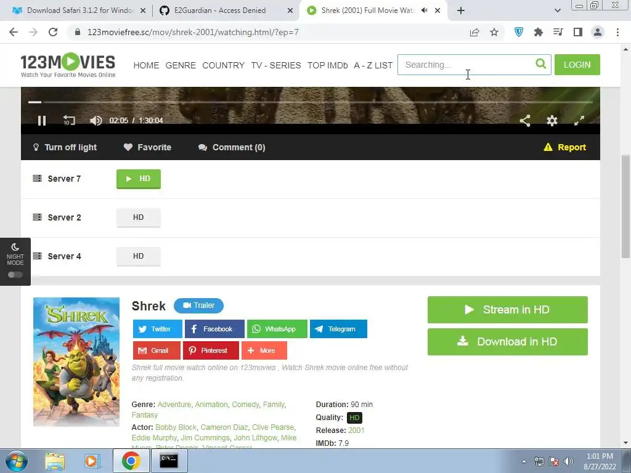The width and height of the screenshot is (631, 473).
Task: Enter fullscreen video mode
Action: click(579, 121)
